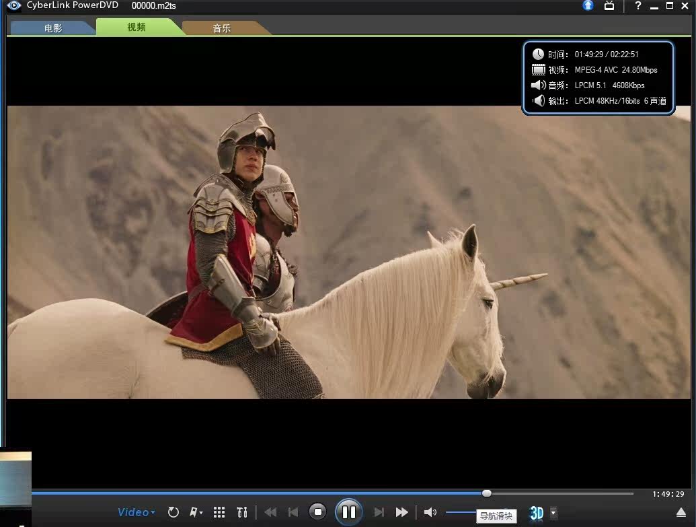Open the 音乐 (Music) tab
Screen dimensions: 696x527
pyautogui.click(x=221, y=28)
